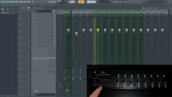This screenshot has width=172, height=97.
Task: Open the mixer output (none) dropdown at bottom
Action: pyautogui.click(x=45, y=95)
